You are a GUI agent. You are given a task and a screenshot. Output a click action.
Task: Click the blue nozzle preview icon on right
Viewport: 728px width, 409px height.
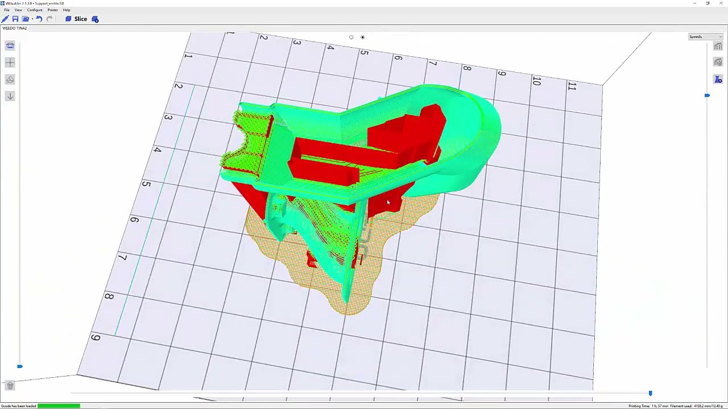coord(718,80)
